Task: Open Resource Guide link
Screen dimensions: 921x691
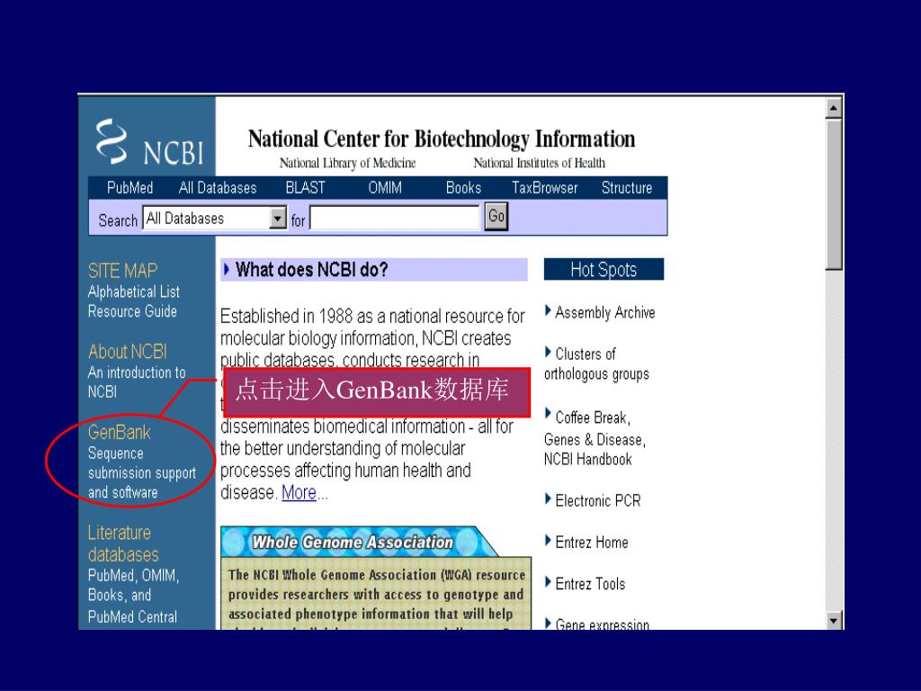Action: [x=132, y=311]
